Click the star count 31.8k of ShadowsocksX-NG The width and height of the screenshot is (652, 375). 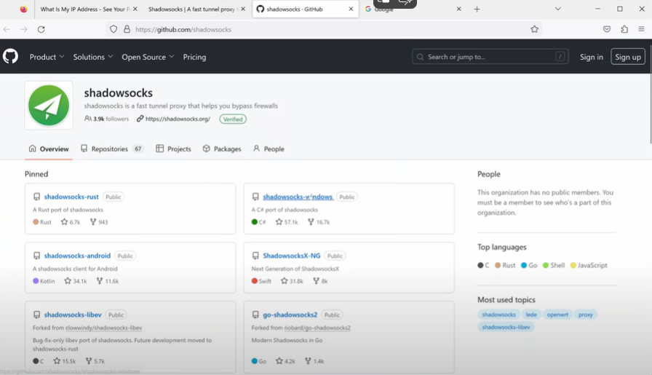pyautogui.click(x=292, y=281)
